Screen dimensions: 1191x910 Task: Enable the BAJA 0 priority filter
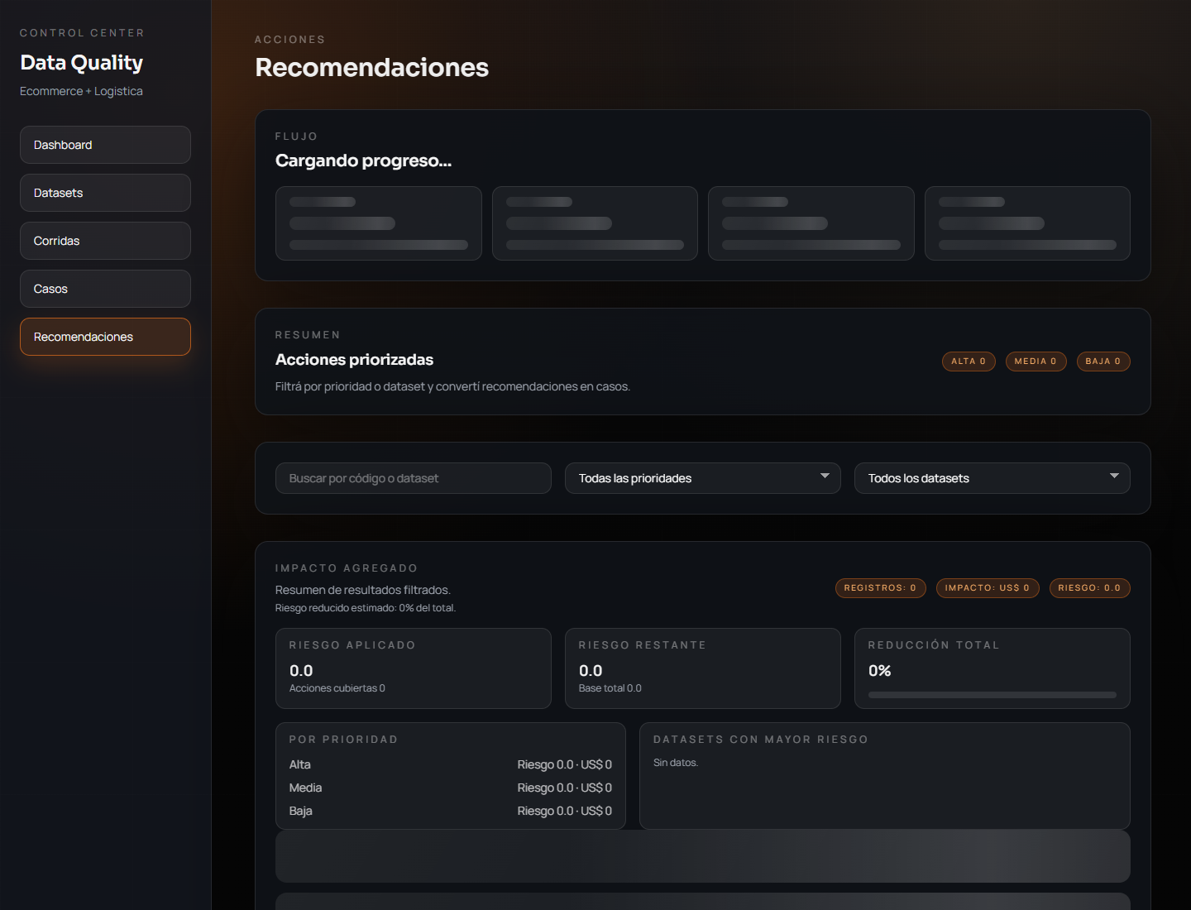1103,362
